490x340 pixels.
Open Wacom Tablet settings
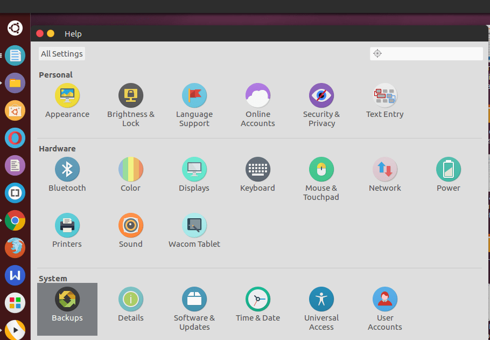click(x=194, y=231)
